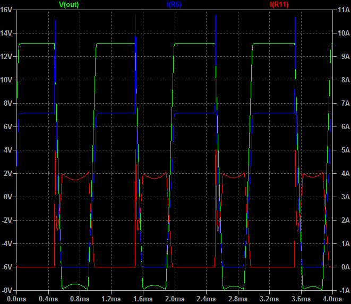
Task: Click the -6V left axis label
Action: click(7, 267)
